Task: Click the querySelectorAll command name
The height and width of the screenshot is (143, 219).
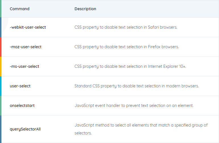Action: 25,129
